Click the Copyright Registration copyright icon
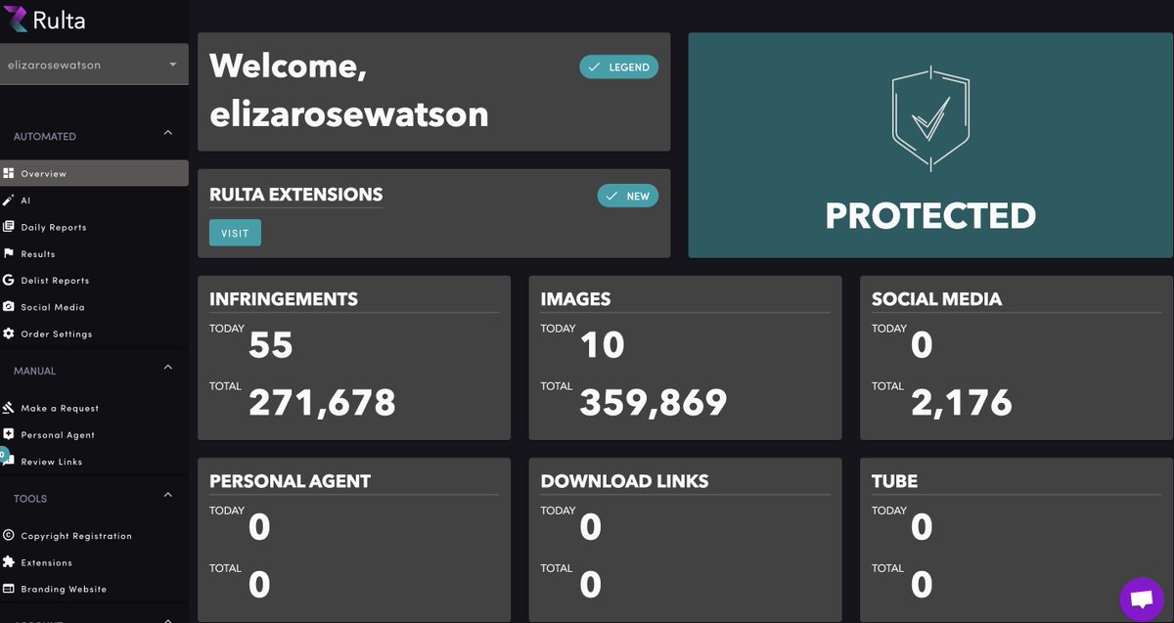 click(9, 535)
